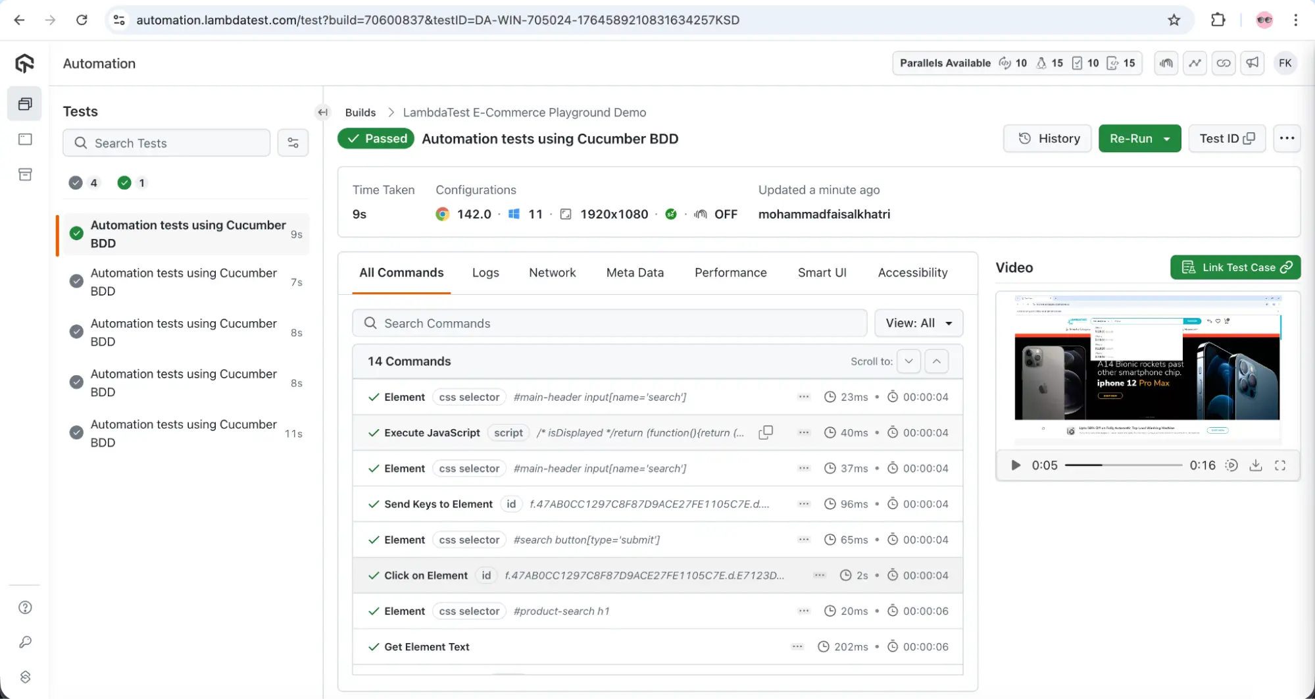Open the View: All commands filter dropdown
Screen dimensions: 1315x699
tap(918, 323)
